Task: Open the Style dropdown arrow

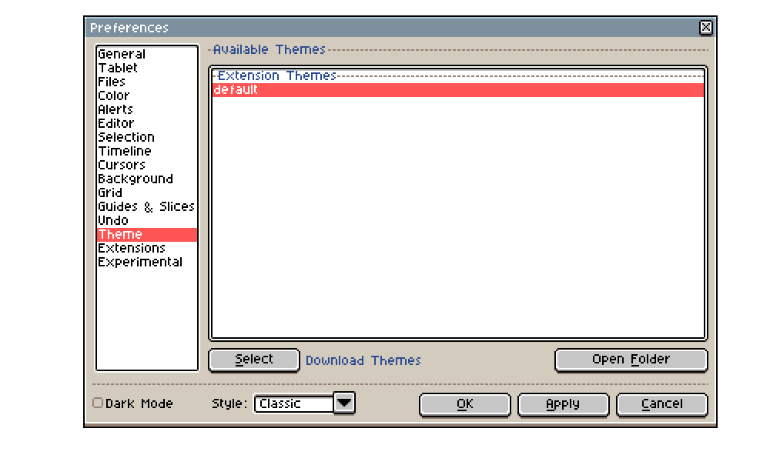Action: [x=344, y=403]
